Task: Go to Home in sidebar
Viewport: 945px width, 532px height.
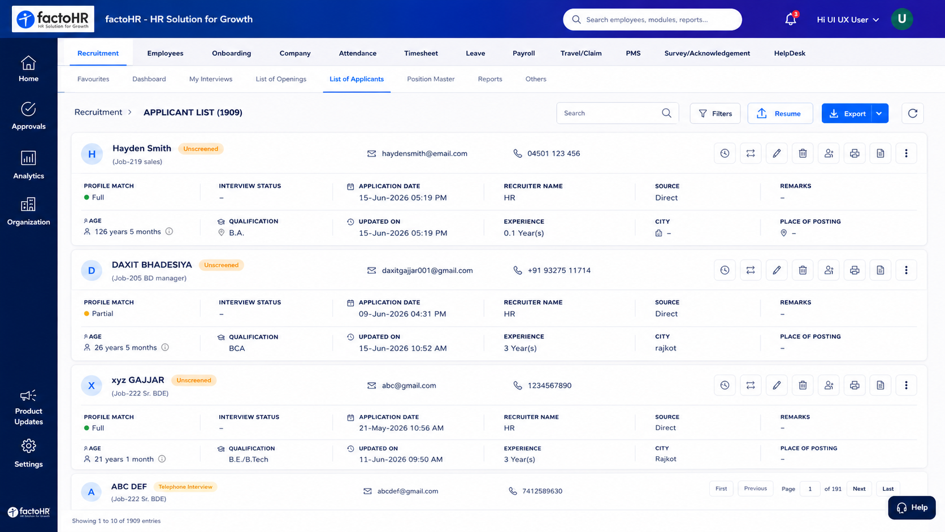Action: tap(28, 69)
